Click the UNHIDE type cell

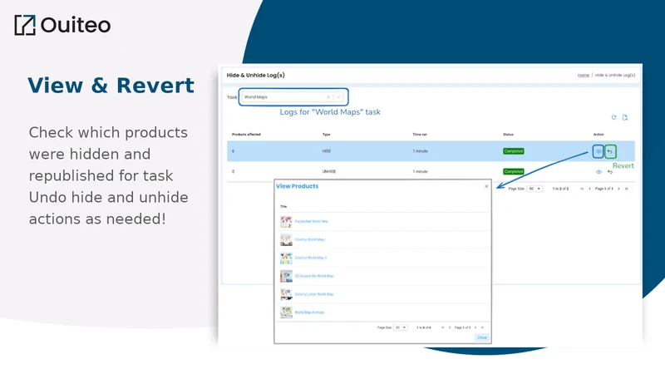329,171
